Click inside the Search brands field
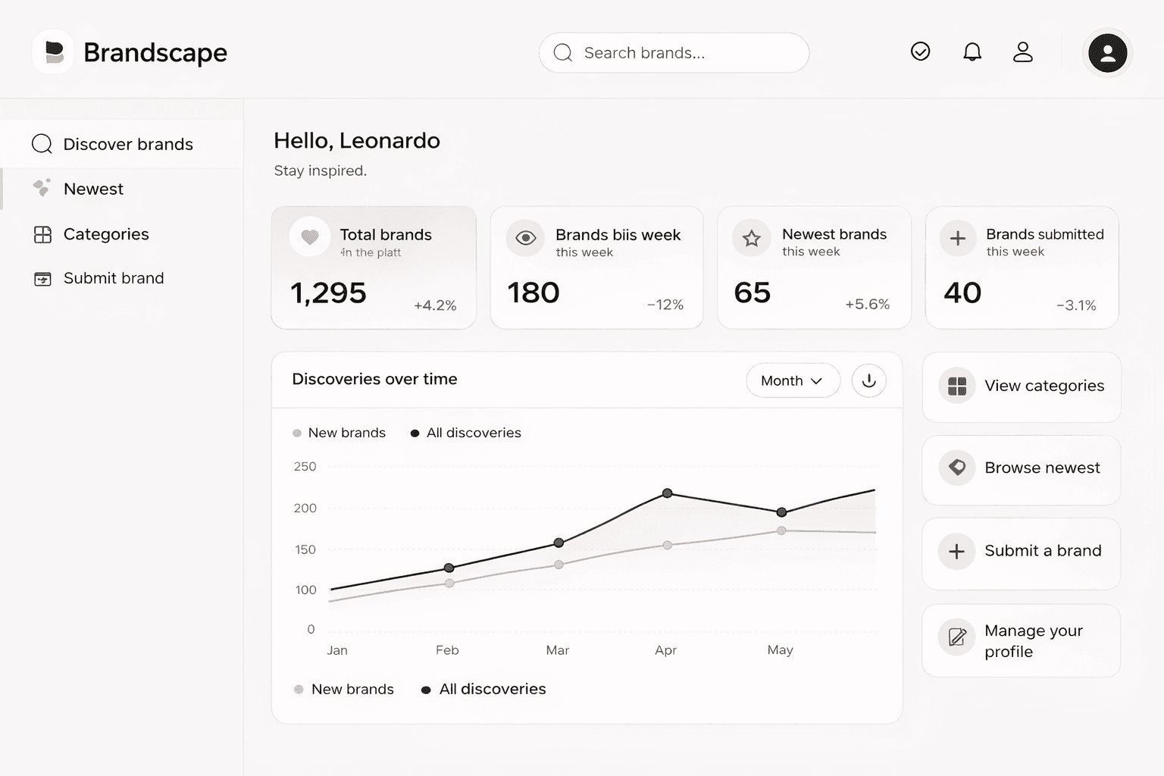Viewport: 1164px width, 776px height. (673, 52)
